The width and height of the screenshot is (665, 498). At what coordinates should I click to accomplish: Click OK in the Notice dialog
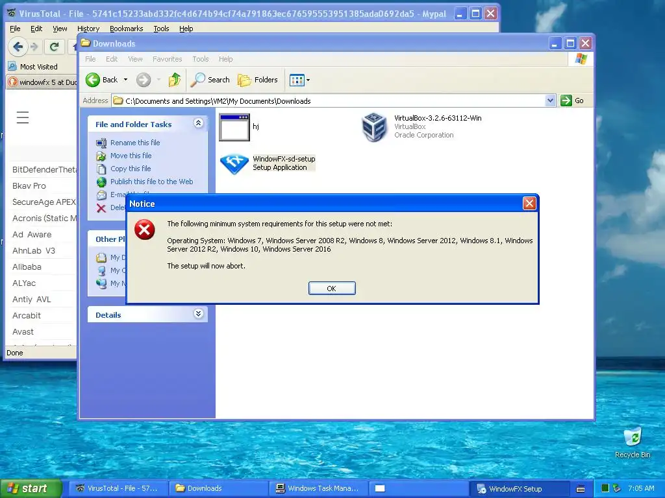point(332,289)
